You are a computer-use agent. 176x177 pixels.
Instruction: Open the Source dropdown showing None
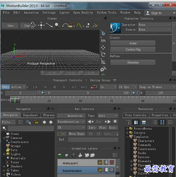(x=155, y=29)
